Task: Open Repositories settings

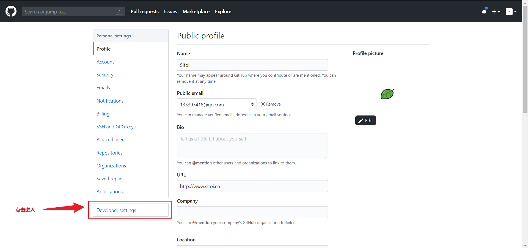Action: (x=131, y=153)
